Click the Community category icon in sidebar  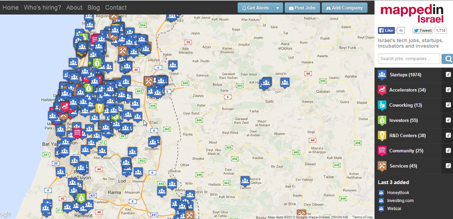pos(382,151)
